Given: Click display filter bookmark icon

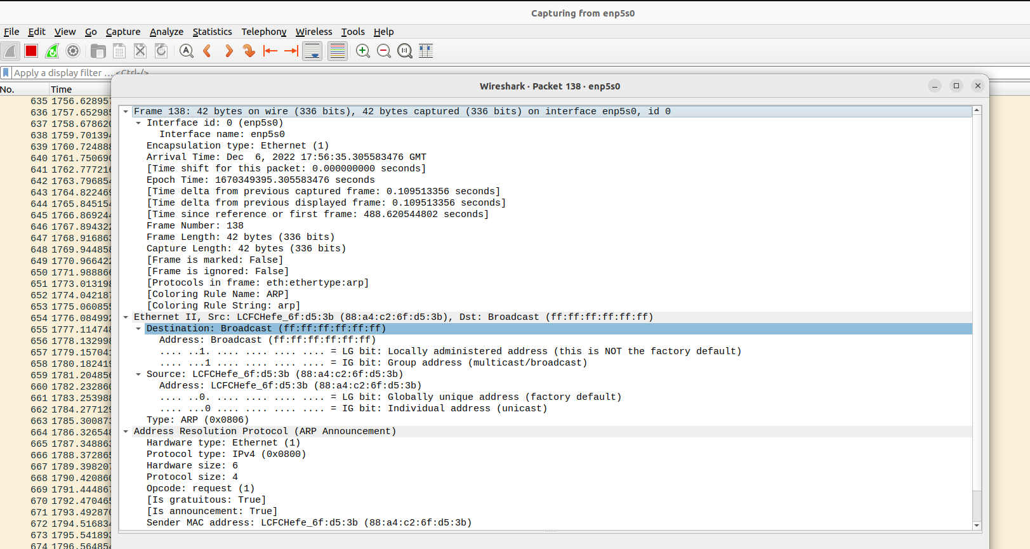Looking at the screenshot, I should click(6, 73).
